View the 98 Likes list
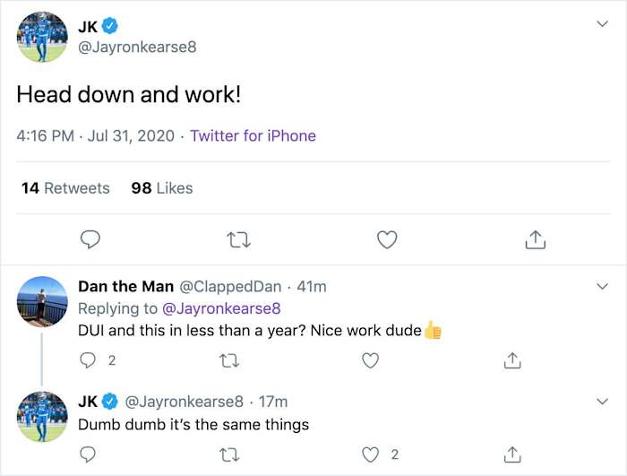Viewport: 627px width, 476px height. tap(162, 188)
